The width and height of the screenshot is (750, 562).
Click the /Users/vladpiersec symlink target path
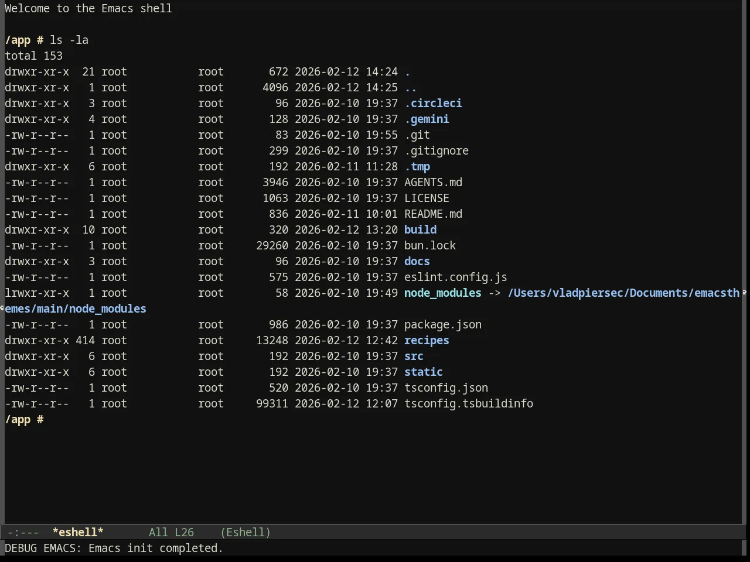point(623,293)
